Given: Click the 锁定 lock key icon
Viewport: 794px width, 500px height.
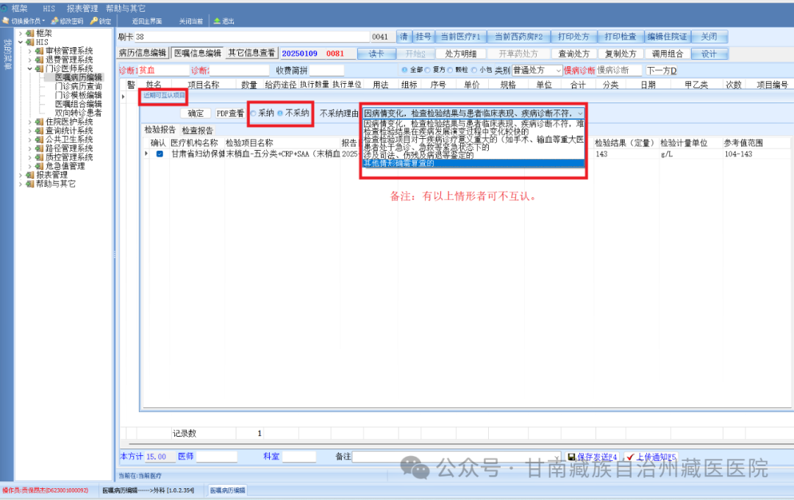Looking at the screenshot, I should click(x=94, y=21).
